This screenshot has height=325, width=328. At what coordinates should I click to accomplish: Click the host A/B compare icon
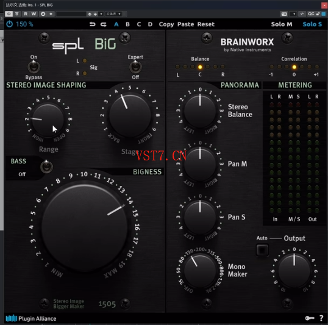coord(43,14)
